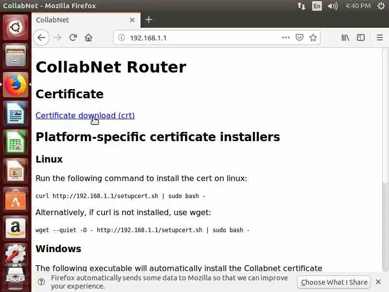Click the data notification question mark icon

[x=41, y=282]
